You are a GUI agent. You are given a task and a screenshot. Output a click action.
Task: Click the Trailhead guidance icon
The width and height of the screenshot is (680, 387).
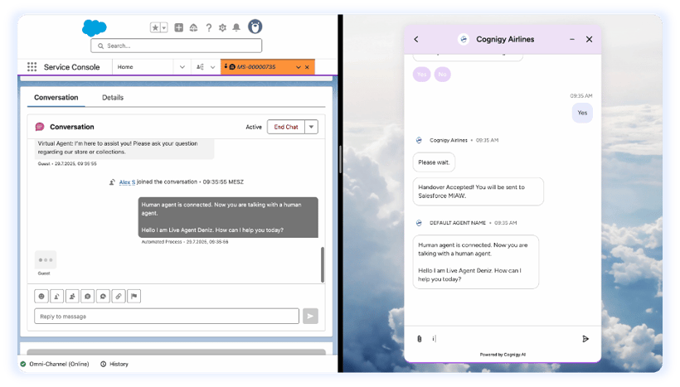[193, 27]
